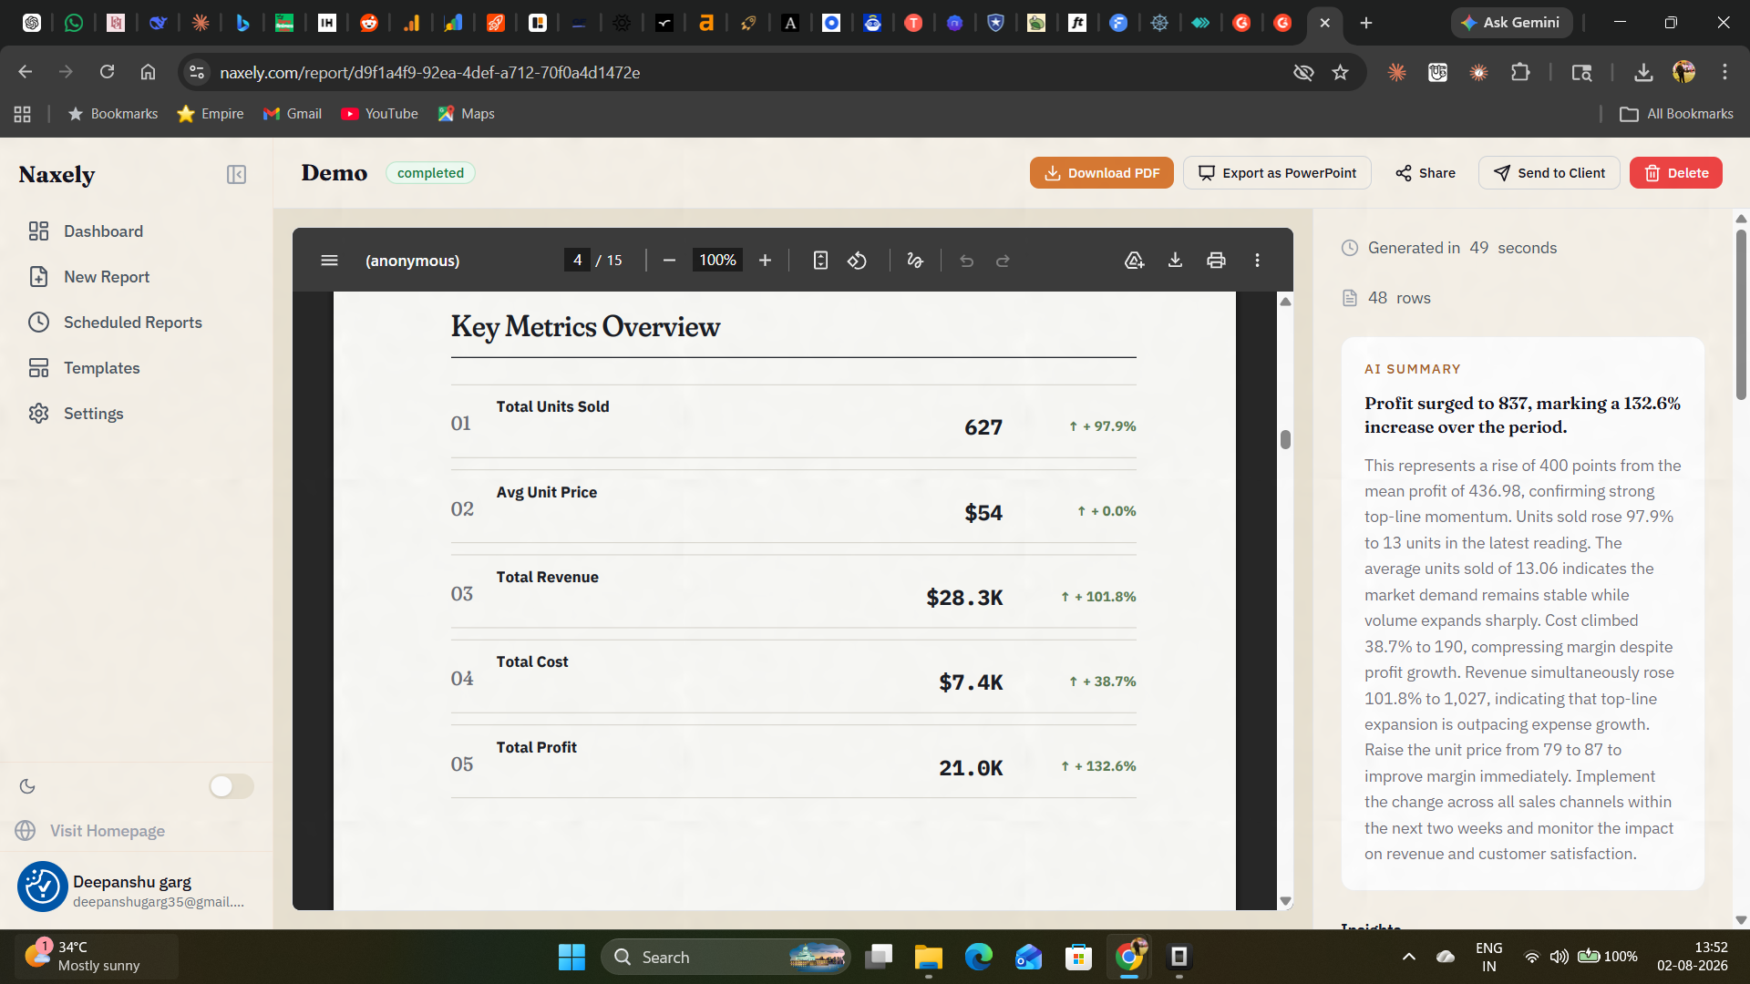Image resolution: width=1750 pixels, height=984 pixels.
Task: Click the 100% zoom level field
Action: [x=717, y=261]
